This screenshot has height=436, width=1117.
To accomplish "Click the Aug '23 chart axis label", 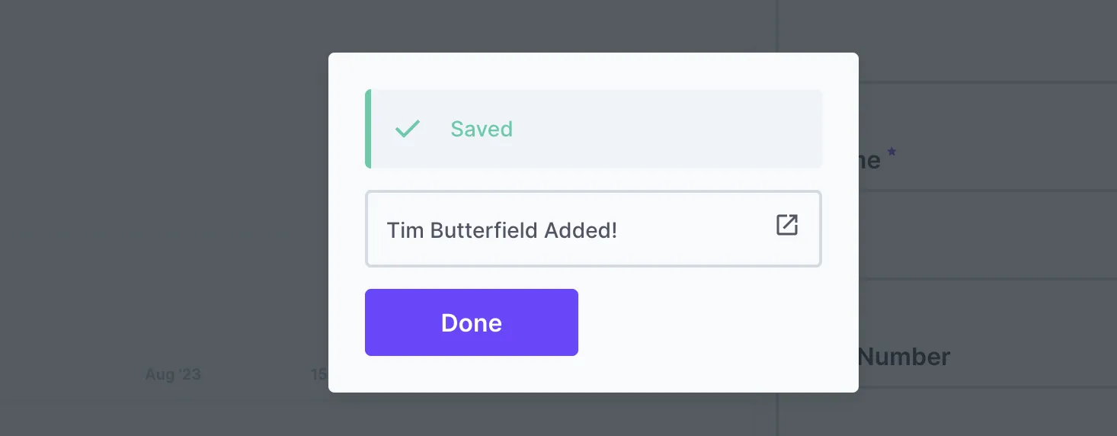I will tap(173, 374).
